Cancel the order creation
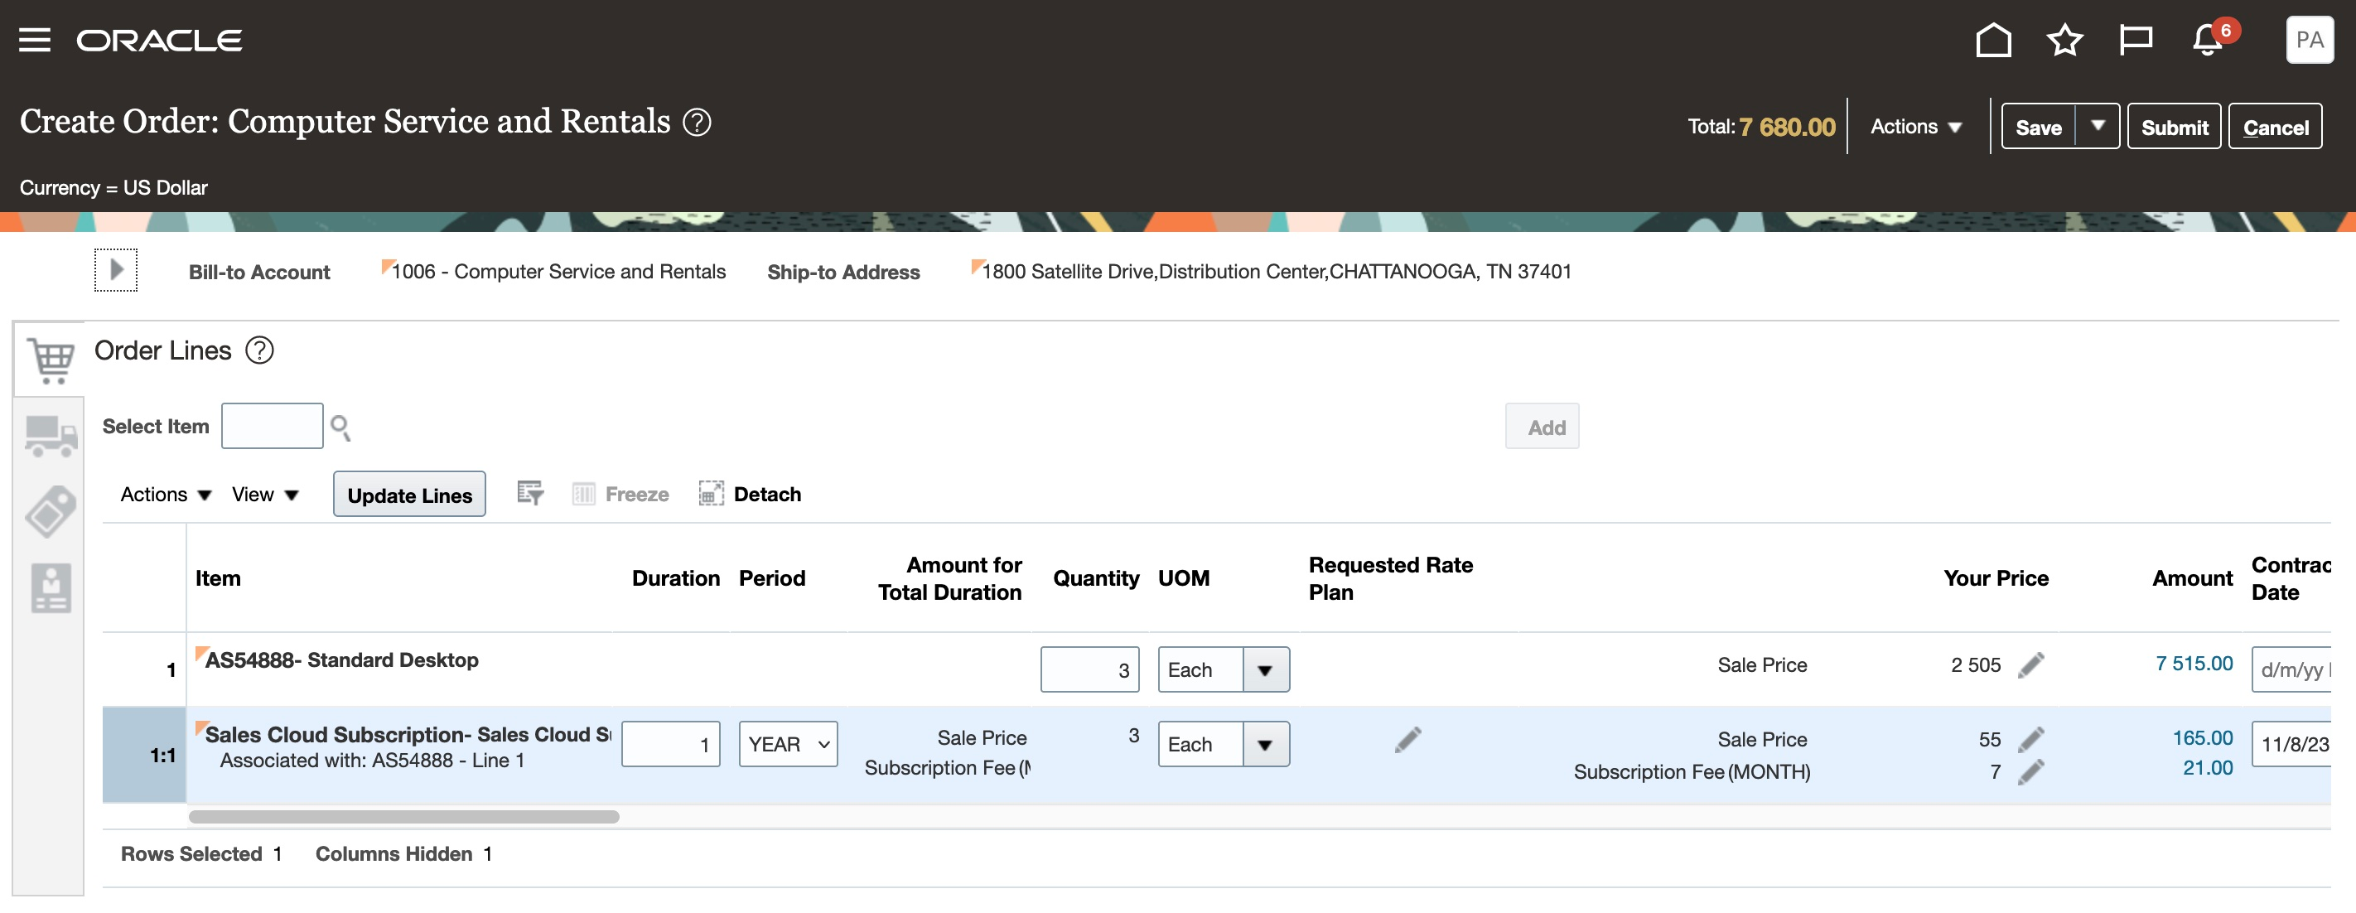The width and height of the screenshot is (2356, 913). pos(2275,127)
